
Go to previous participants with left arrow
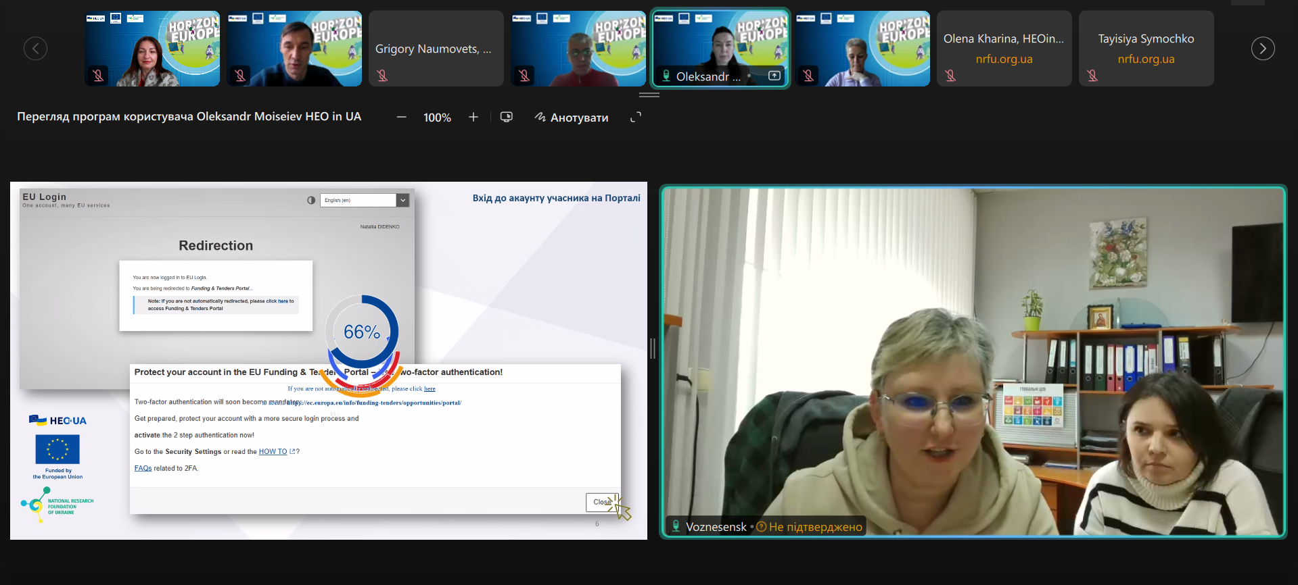35,49
